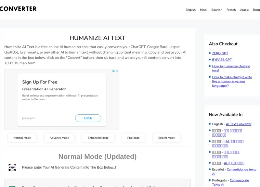The image size is (260, 187).
Task: Open the ZERO GPT link
Action: coord(220,53)
